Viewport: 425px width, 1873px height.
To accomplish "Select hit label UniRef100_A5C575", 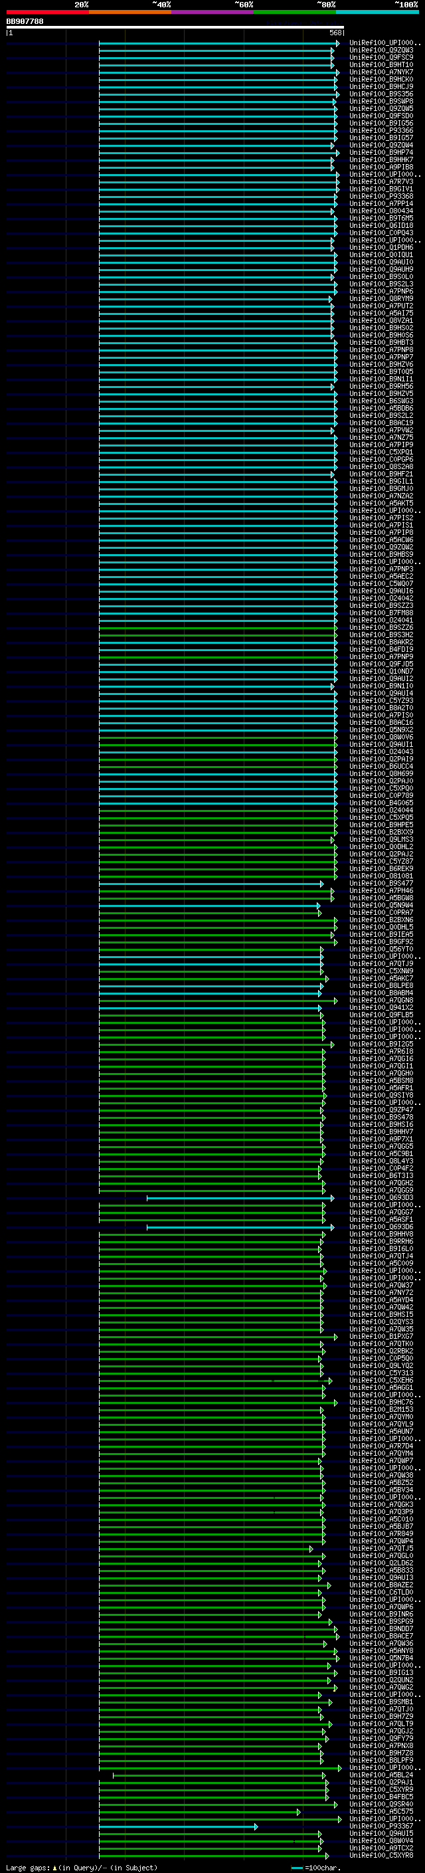I will pyautogui.click(x=381, y=1811).
